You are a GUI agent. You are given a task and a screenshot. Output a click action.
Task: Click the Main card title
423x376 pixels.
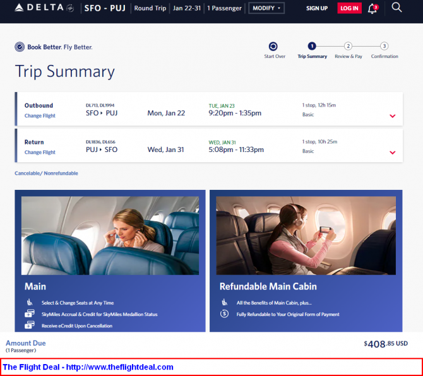35,286
